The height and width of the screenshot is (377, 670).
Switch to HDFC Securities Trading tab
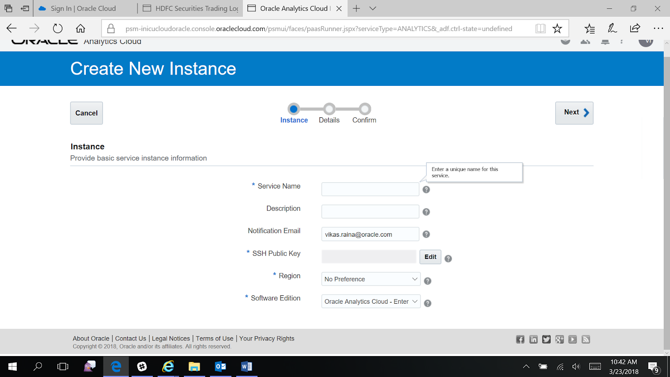tap(191, 8)
